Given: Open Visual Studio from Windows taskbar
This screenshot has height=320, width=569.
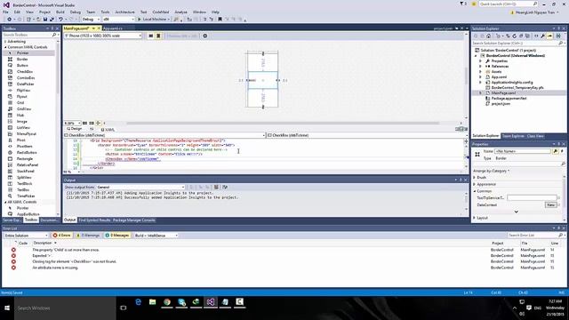Looking at the screenshot, I should pos(211,302).
